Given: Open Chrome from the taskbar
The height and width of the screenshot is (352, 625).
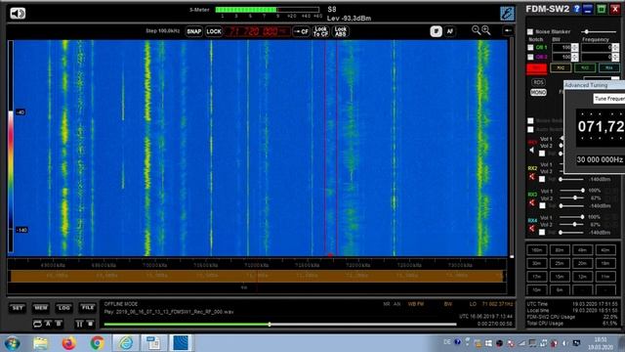Looking at the screenshot, I should (97, 343).
